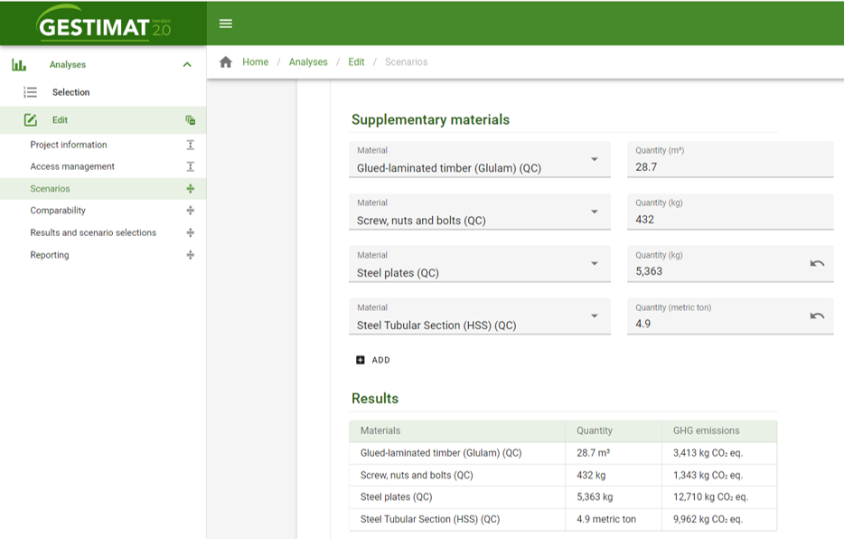Expand the Steel plates material dropdown
This screenshot has width=844, height=539.
[x=594, y=265]
